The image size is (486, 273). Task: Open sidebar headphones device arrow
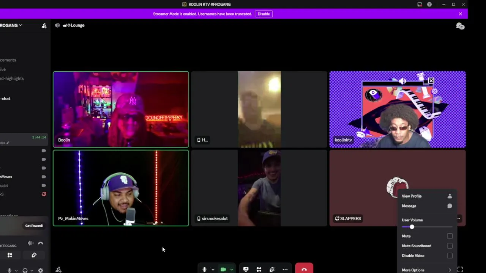tap(32, 271)
